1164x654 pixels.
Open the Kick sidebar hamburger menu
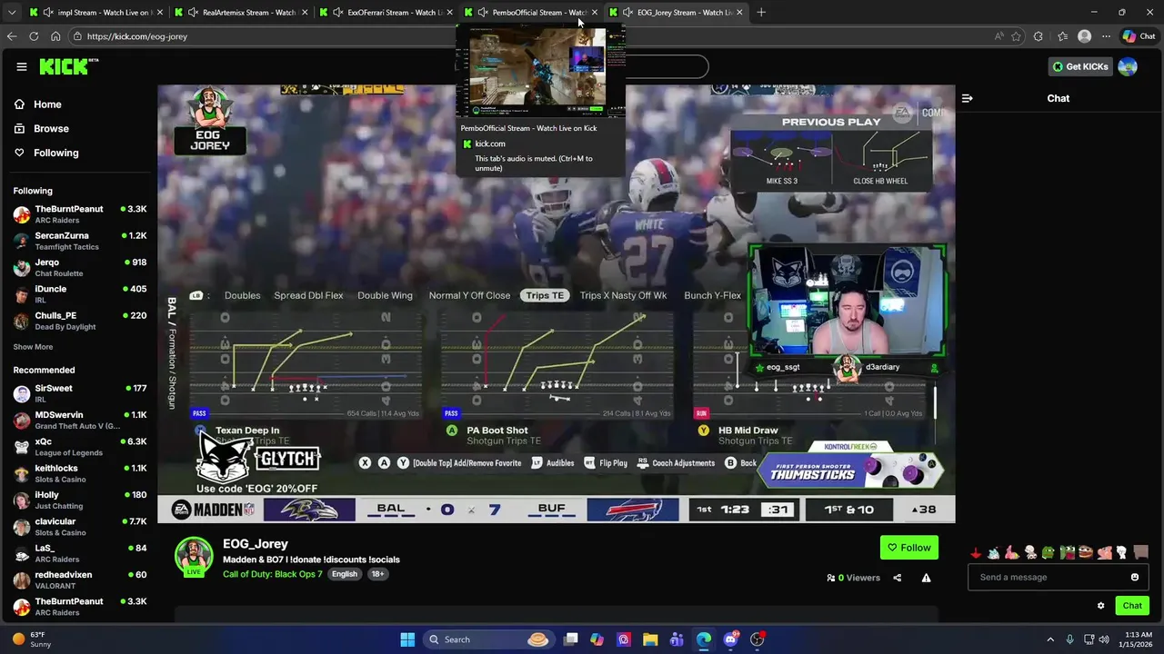pos(21,66)
